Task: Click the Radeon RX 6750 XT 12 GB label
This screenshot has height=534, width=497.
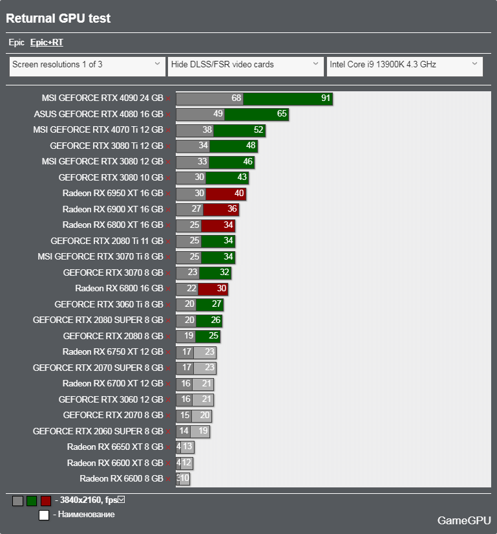Action: [x=113, y=352]
